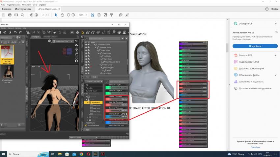The height and width of the screenshot is (157, 280).
Task: Go to previous PDF page
Action: pyautogui.click(x=32, y=15)
